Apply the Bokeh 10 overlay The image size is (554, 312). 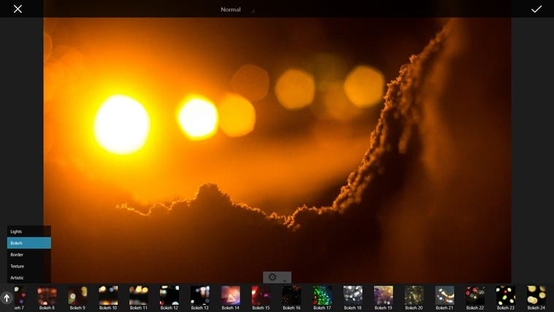click(108, 295)
